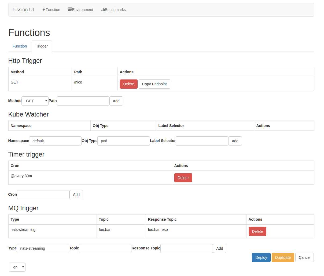The height and width of the screenshot is (276, 324).
Task: Switch to the Function tab
Action: click(20, 46)
